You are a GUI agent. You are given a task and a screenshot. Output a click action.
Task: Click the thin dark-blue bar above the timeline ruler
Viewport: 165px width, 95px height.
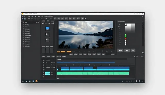(x=86, y=62)
